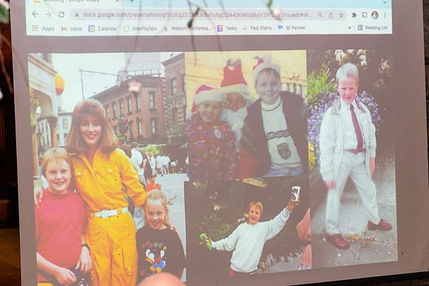Reload the page with the refresh icon

pyautogui.click(x=61, y=15)
